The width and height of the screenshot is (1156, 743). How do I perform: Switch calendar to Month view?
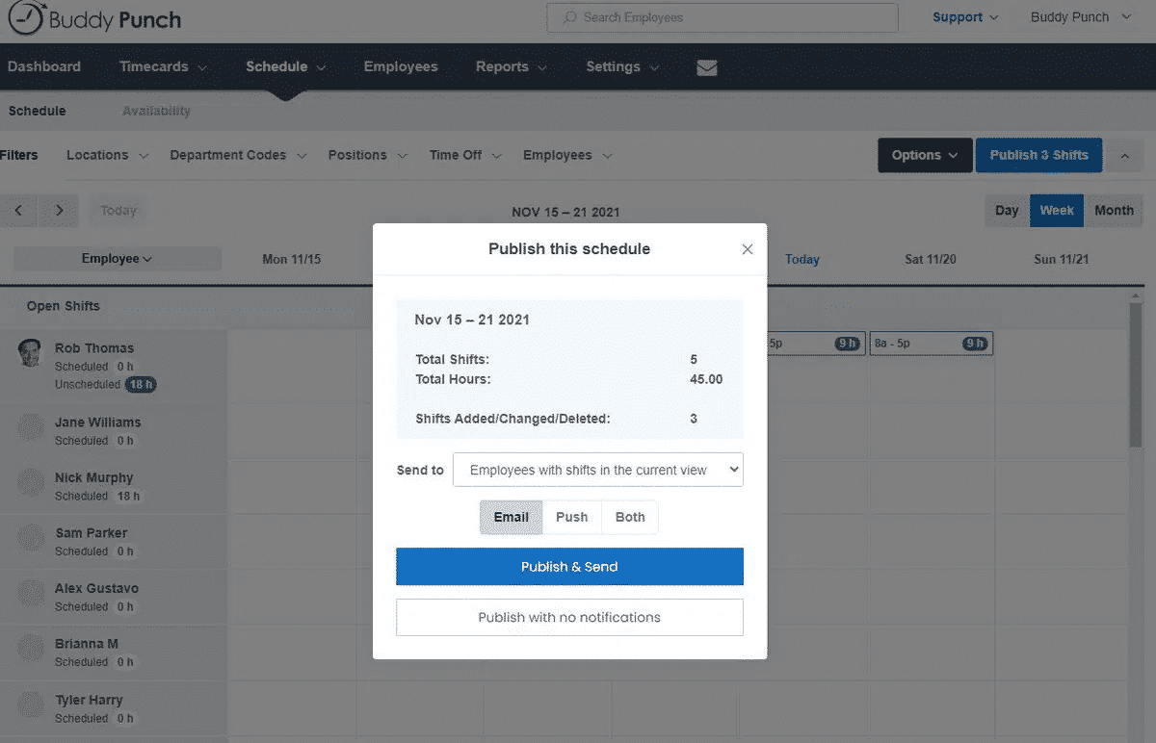pos(1114,211)
